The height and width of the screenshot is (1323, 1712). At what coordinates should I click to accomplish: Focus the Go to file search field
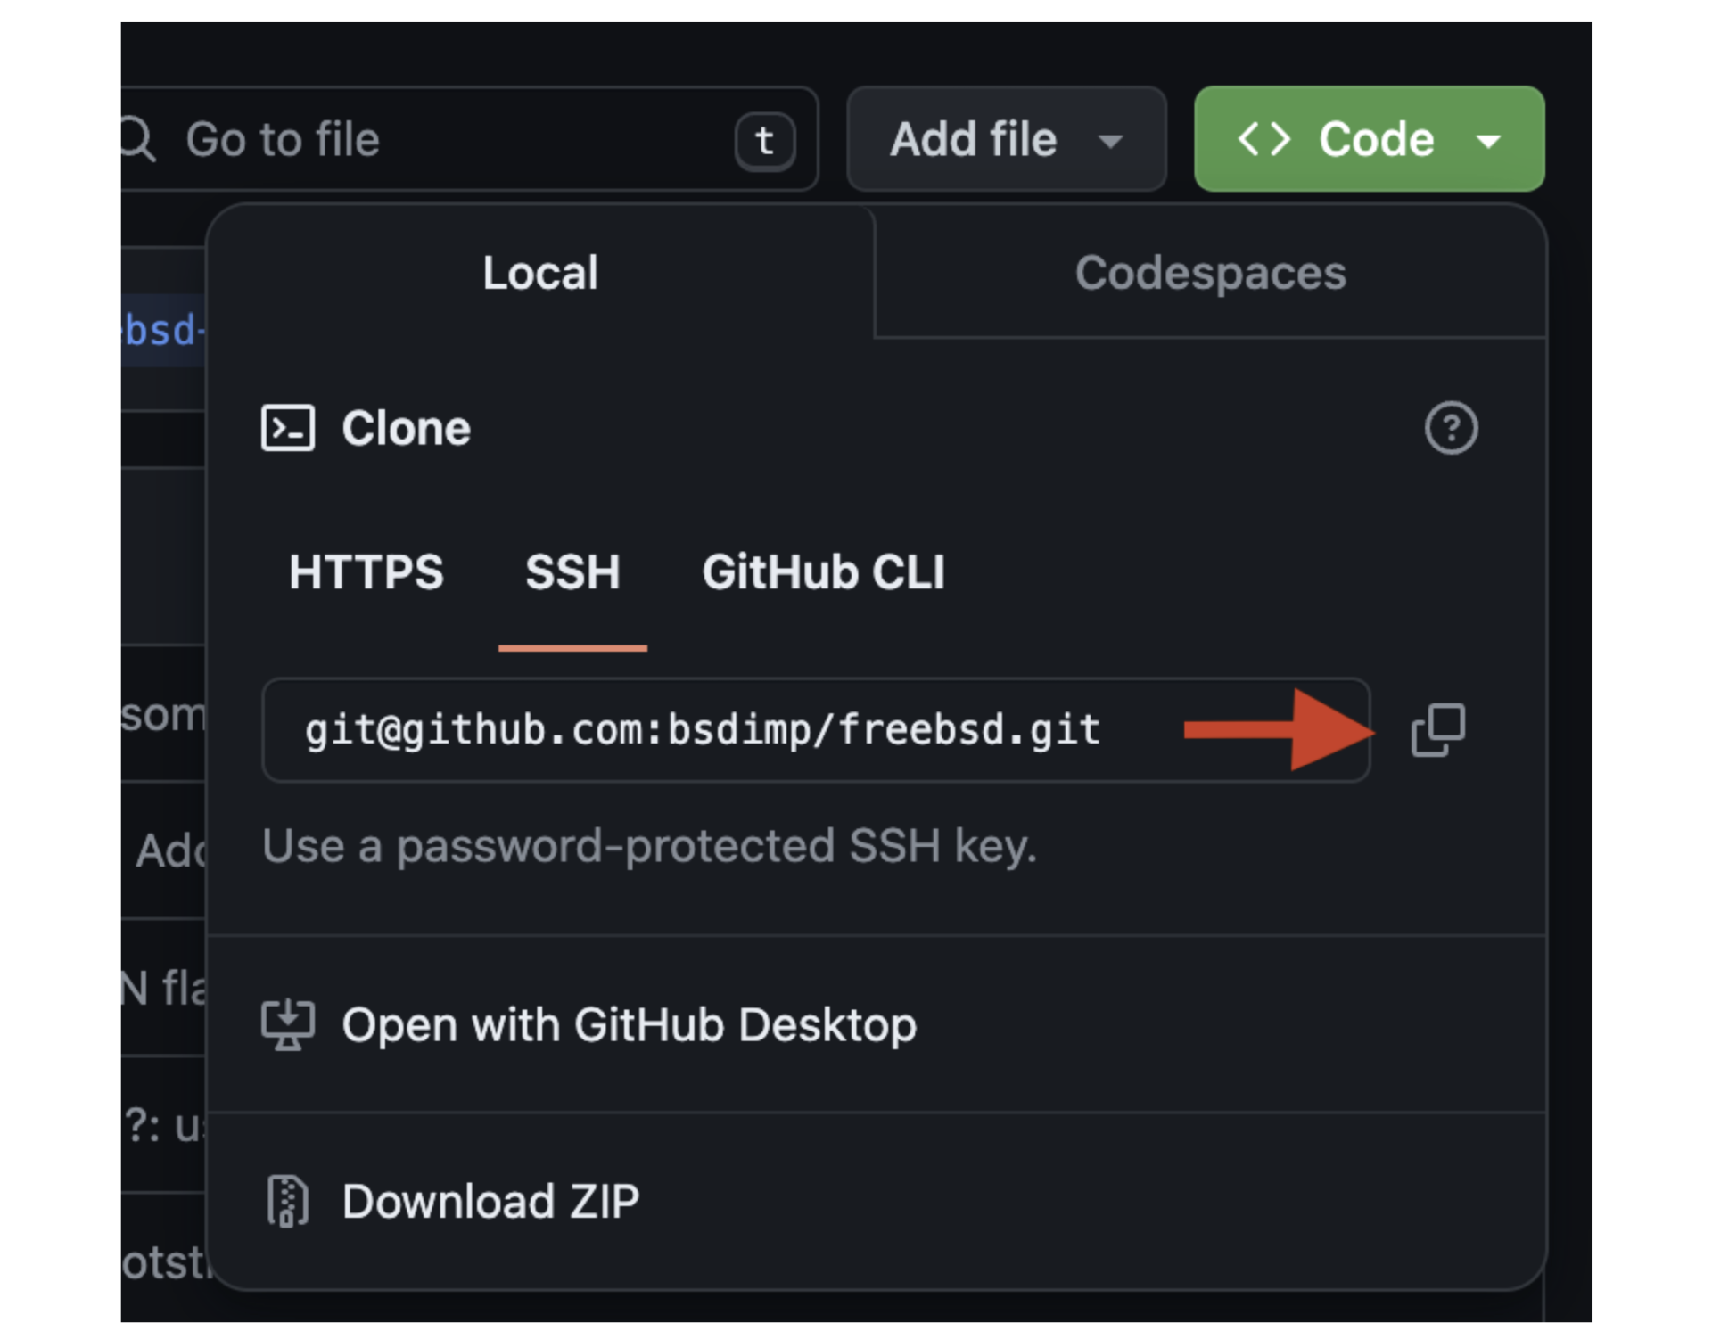pos(446,139)
